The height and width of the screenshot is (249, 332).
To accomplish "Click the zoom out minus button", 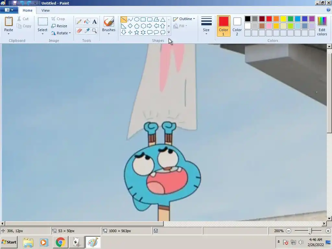I will click(x=289, y=231).
